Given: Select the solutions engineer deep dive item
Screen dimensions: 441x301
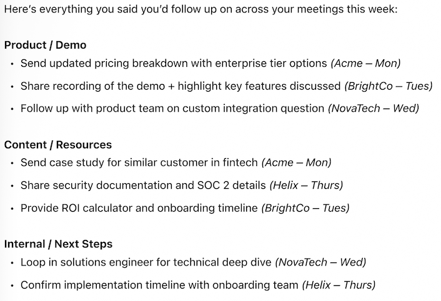Looking at the screenshot, I should coord(147,262).
